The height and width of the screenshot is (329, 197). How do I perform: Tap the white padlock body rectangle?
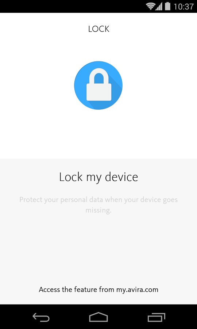point(99,92)
